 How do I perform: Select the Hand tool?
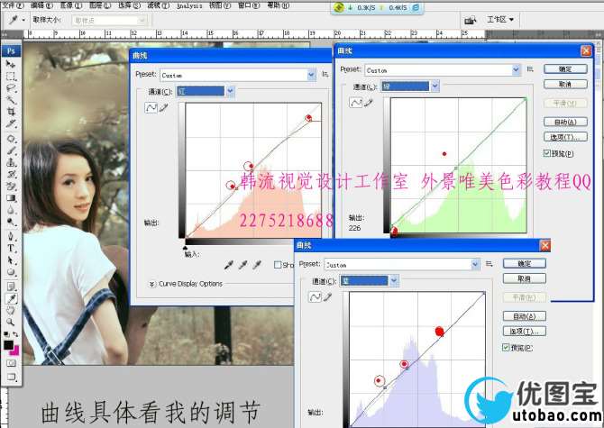(11, 310)
